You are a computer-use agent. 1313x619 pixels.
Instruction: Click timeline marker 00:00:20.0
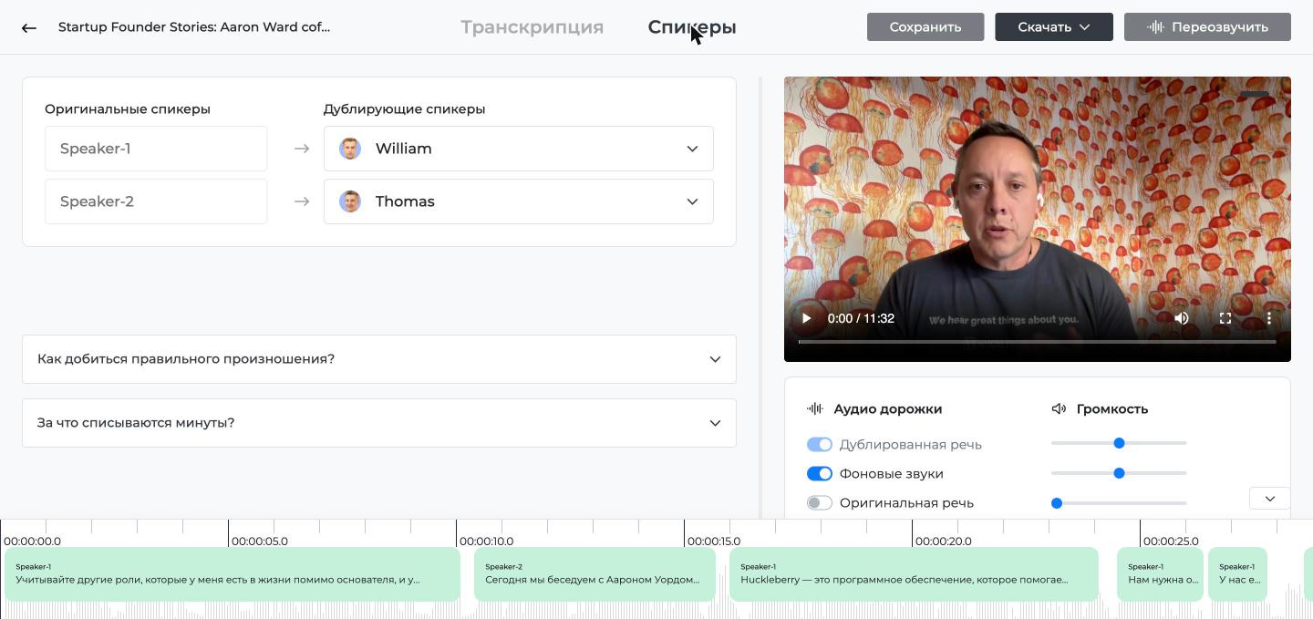pyautogui.click(x=943, y=542)
